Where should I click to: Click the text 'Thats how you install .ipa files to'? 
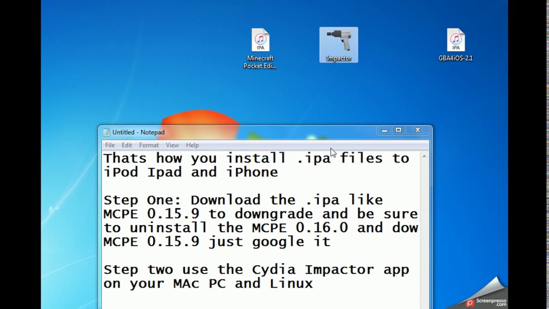256,158
